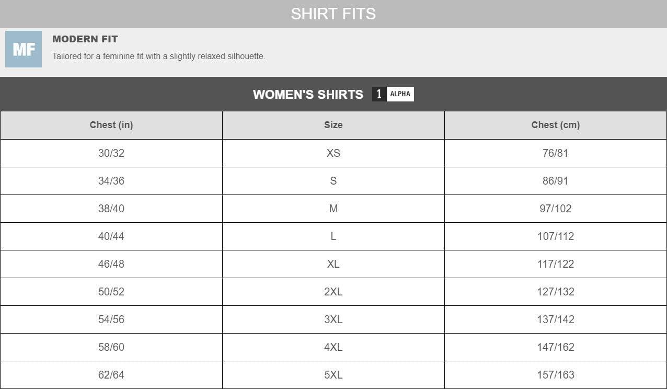Select the MODERN FIT heading text
This screenshot has height=389, width=667.
[85, 39]
